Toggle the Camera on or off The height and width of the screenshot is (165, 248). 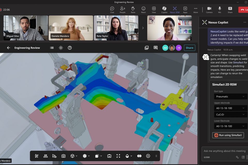209,10
